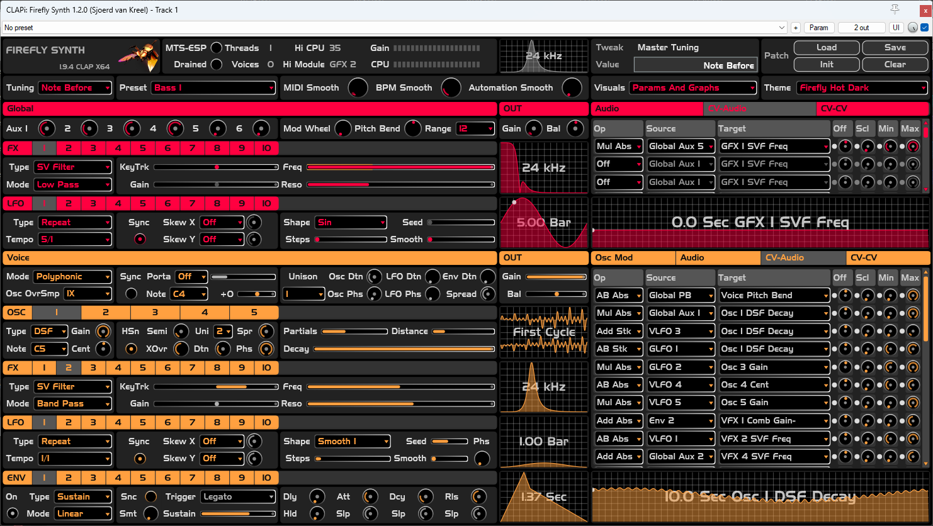The height and width of the screenshot is (526, 933).
Task: Adjust the MIDI Smooth knob
Action: pos(358,88)
